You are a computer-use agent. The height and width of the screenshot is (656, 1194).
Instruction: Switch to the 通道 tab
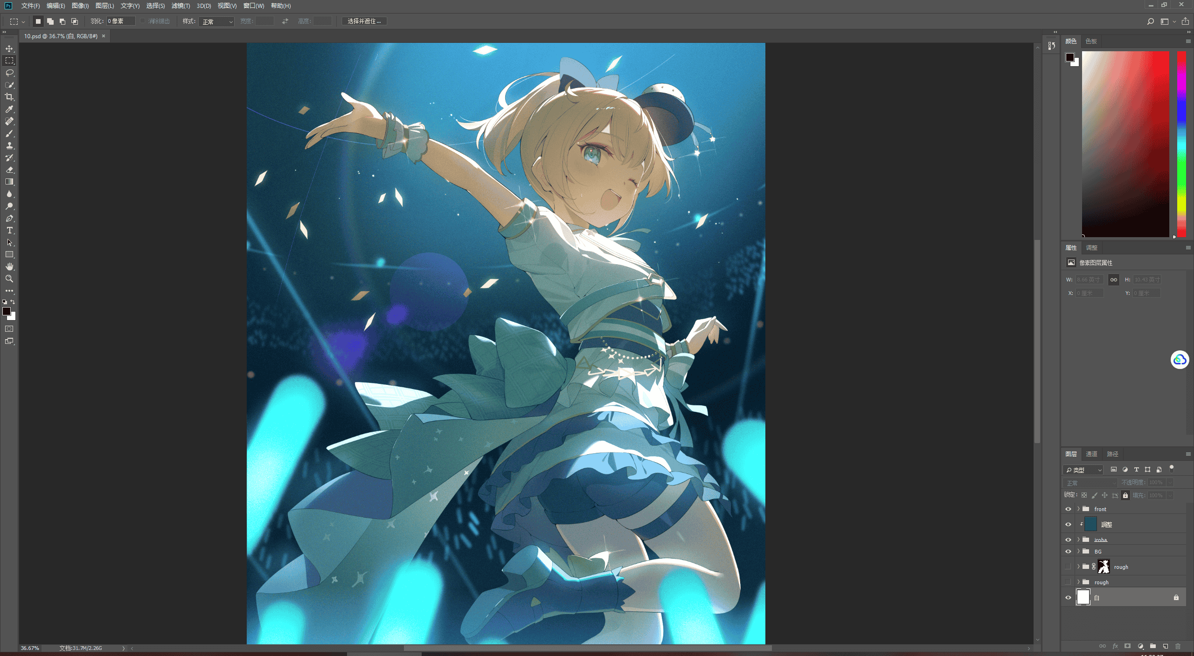tap(1091, 454)
